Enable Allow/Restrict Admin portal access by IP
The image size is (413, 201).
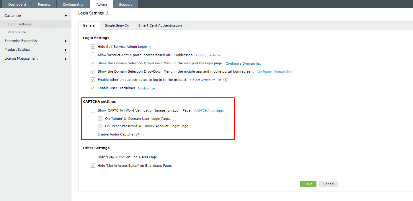click(93, 55)
